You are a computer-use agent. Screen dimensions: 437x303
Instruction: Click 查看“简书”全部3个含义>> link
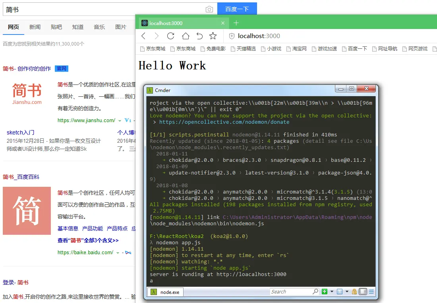click(88, 240)
